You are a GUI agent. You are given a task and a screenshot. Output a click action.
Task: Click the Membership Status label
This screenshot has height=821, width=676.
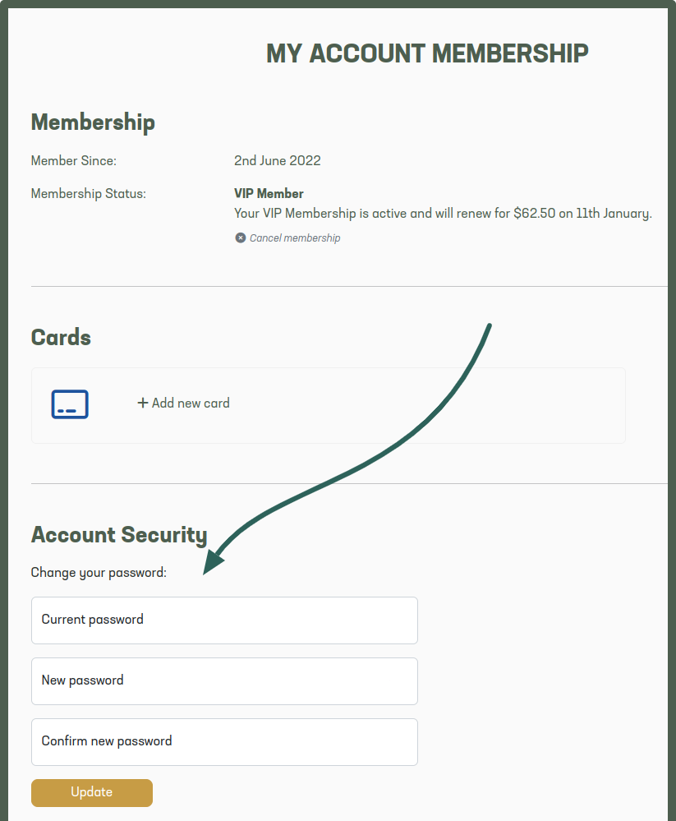89,194
